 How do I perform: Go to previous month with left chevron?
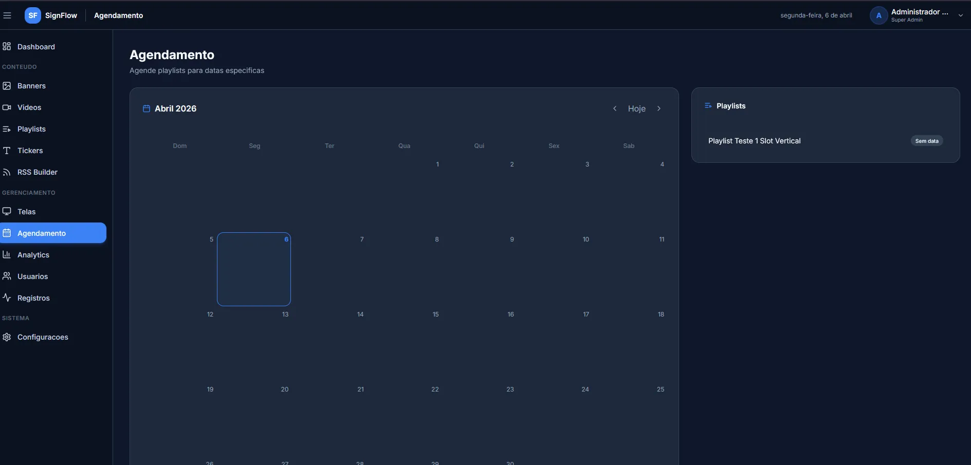(615, 108)
